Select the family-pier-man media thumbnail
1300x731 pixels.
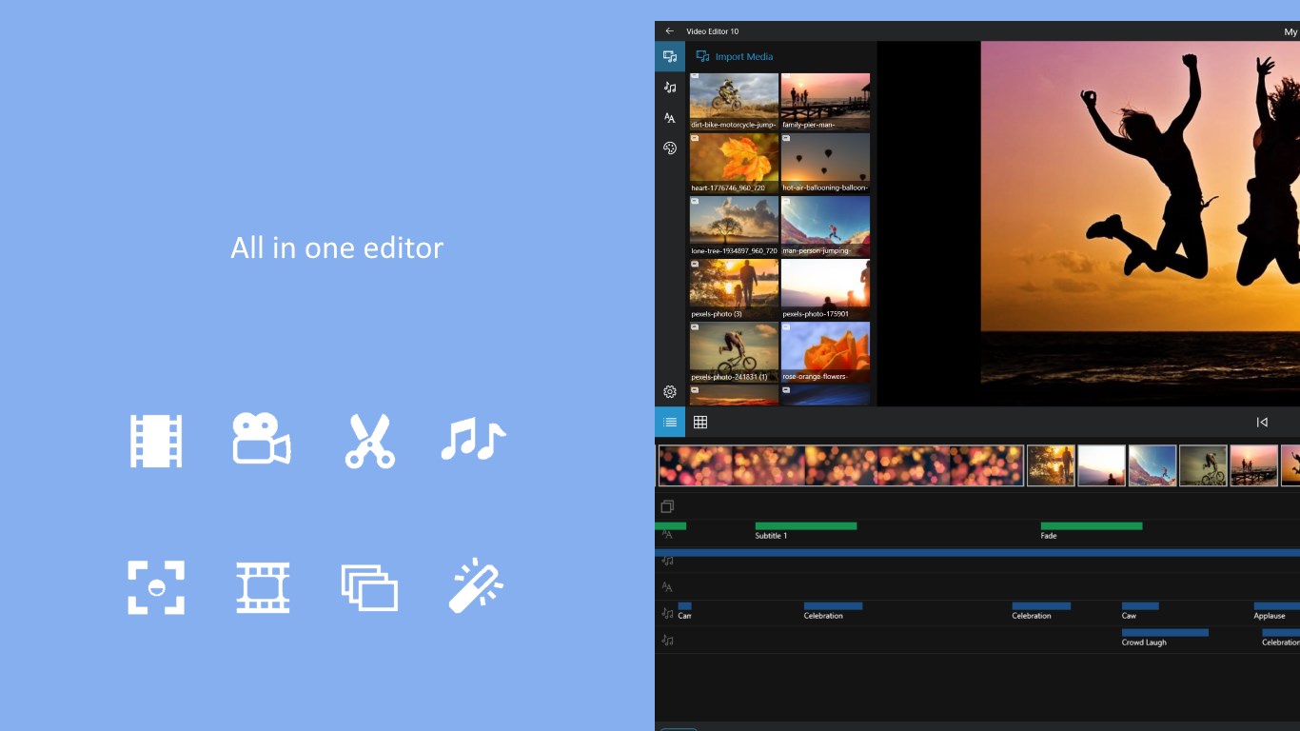click(x=825, y=102)
